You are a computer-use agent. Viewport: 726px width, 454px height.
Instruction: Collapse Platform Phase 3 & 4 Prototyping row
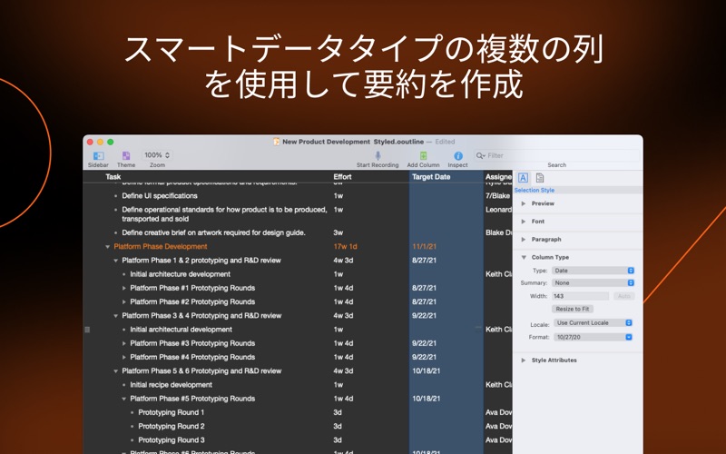tap(116, 316)
